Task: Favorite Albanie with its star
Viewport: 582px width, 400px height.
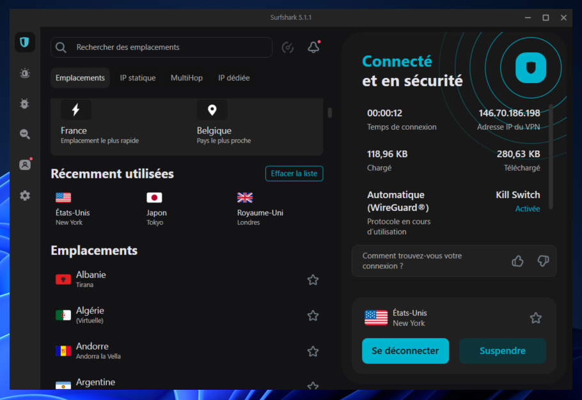Action: click(x=313, y=280)
